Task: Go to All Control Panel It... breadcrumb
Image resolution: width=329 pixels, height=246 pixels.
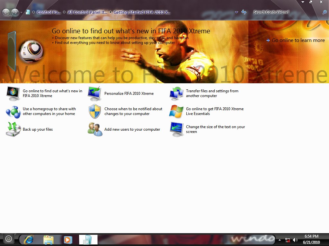Action: click(87, 12)
